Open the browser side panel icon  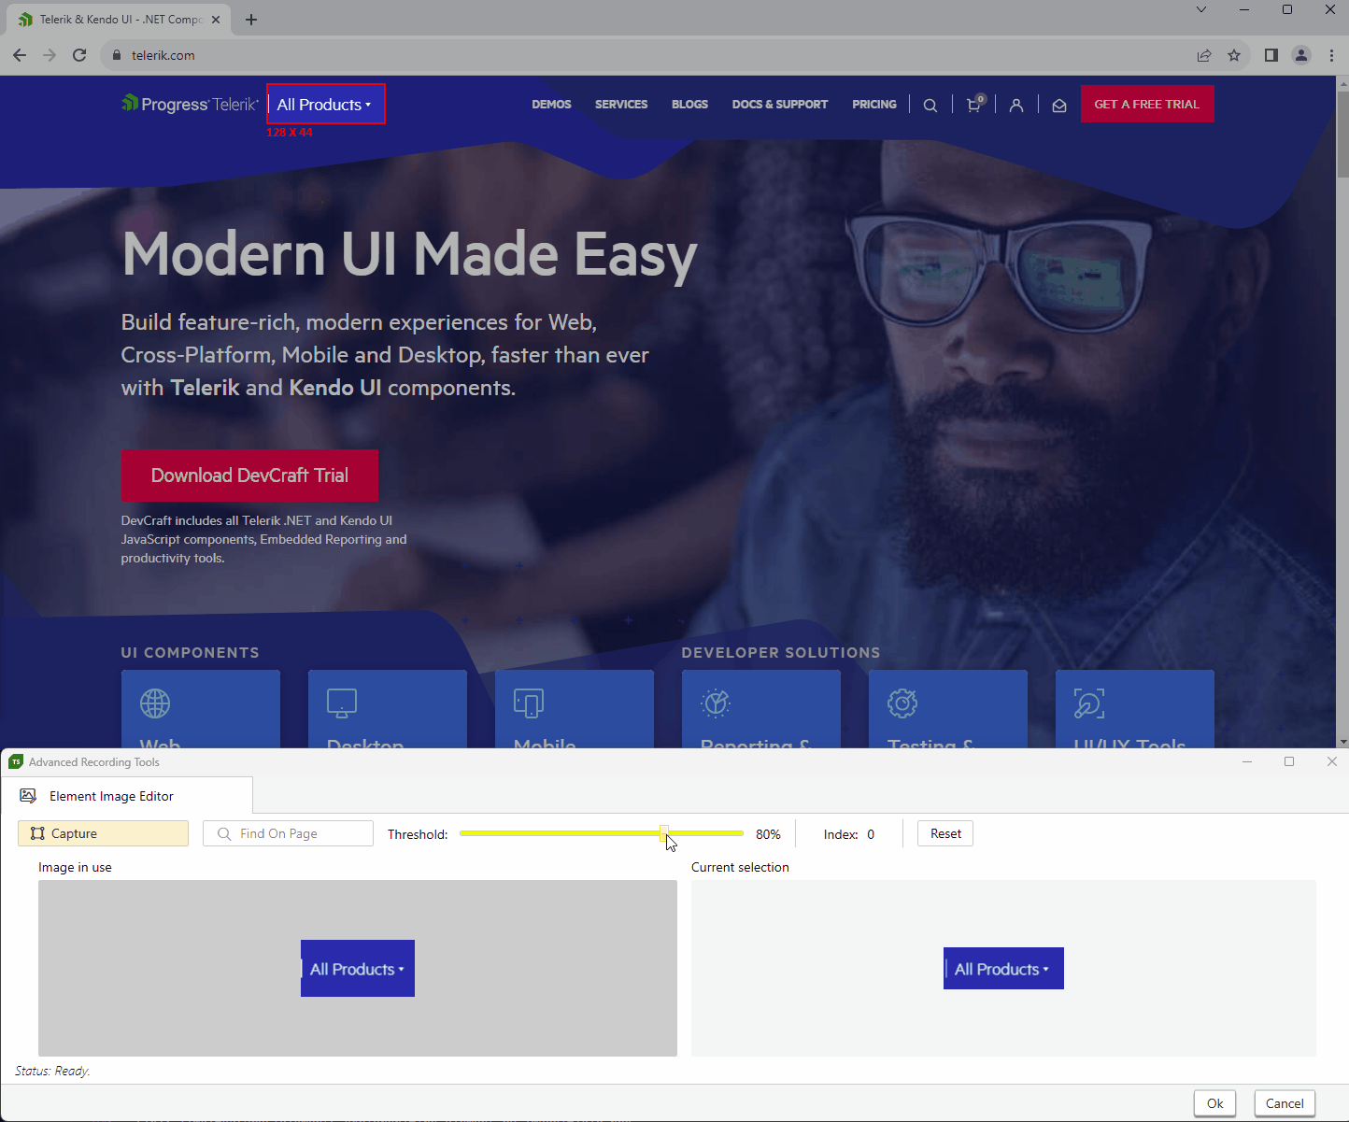[1271, 55]
